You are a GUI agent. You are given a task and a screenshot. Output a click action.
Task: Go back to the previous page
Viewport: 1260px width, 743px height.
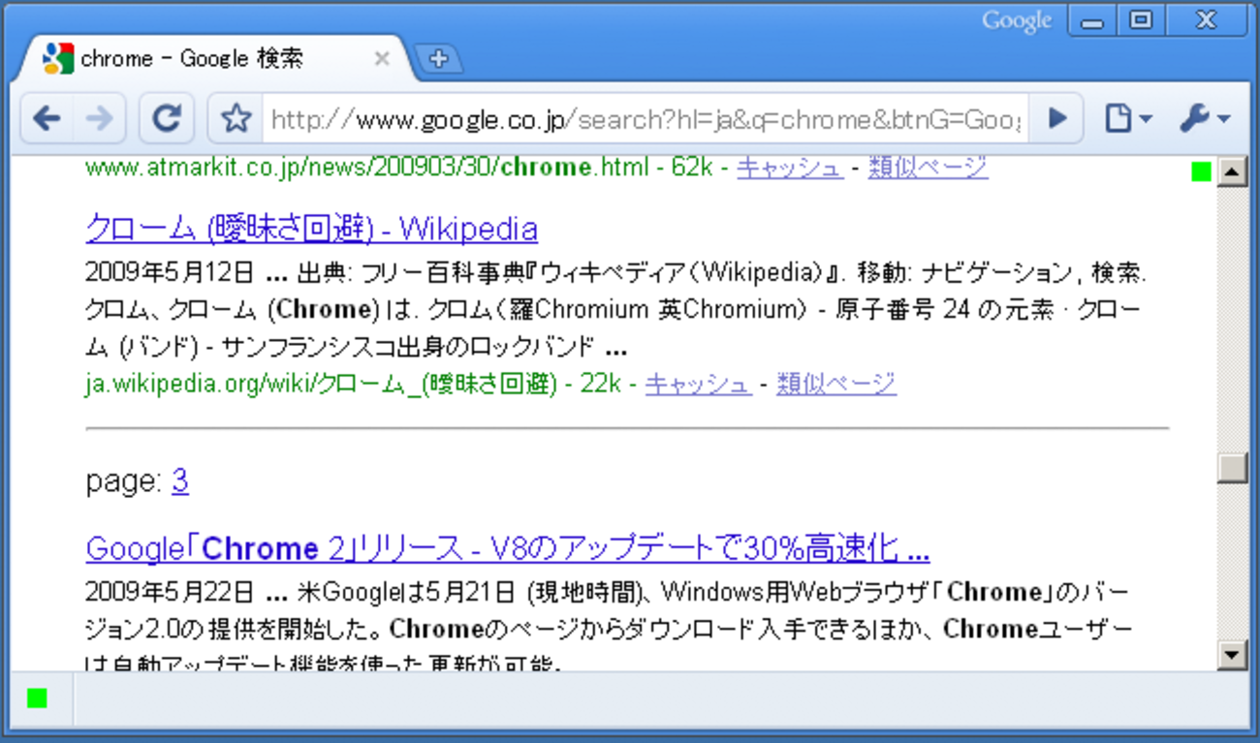click(47, 118)
